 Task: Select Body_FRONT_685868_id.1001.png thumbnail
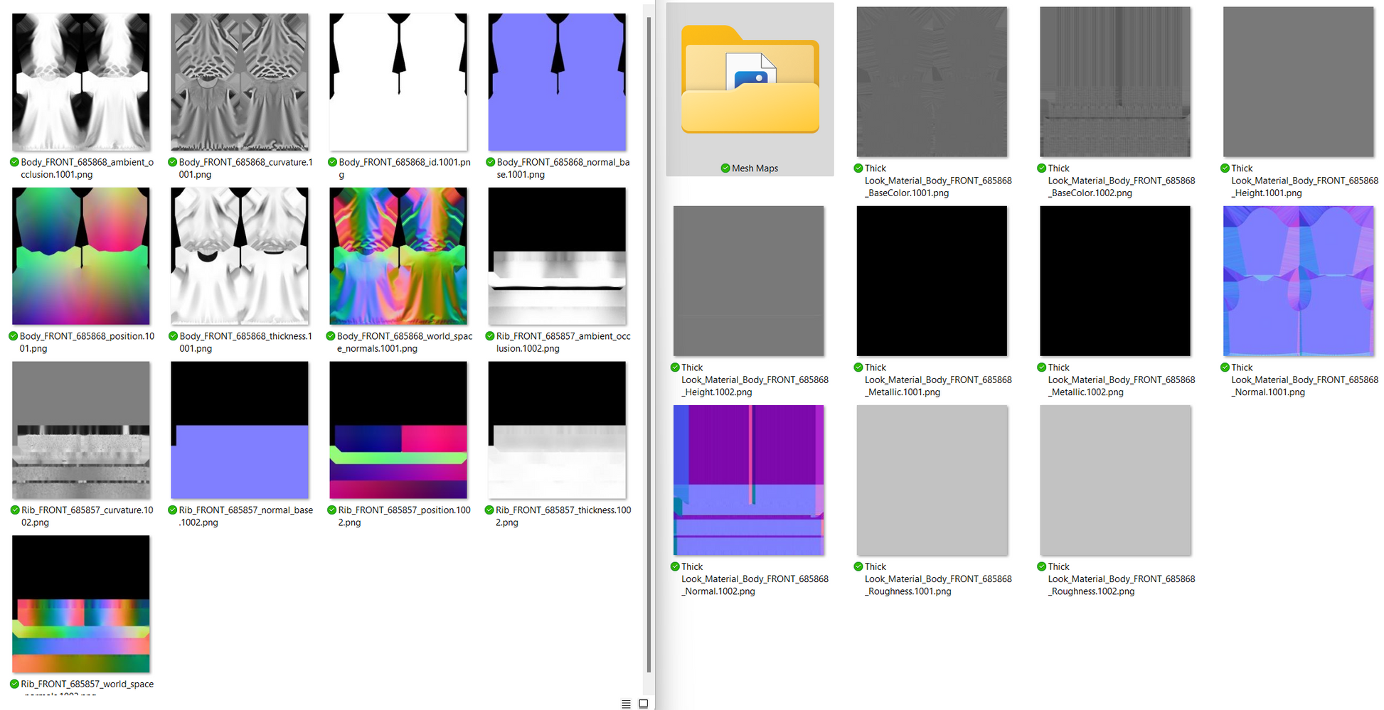(398, 82)
